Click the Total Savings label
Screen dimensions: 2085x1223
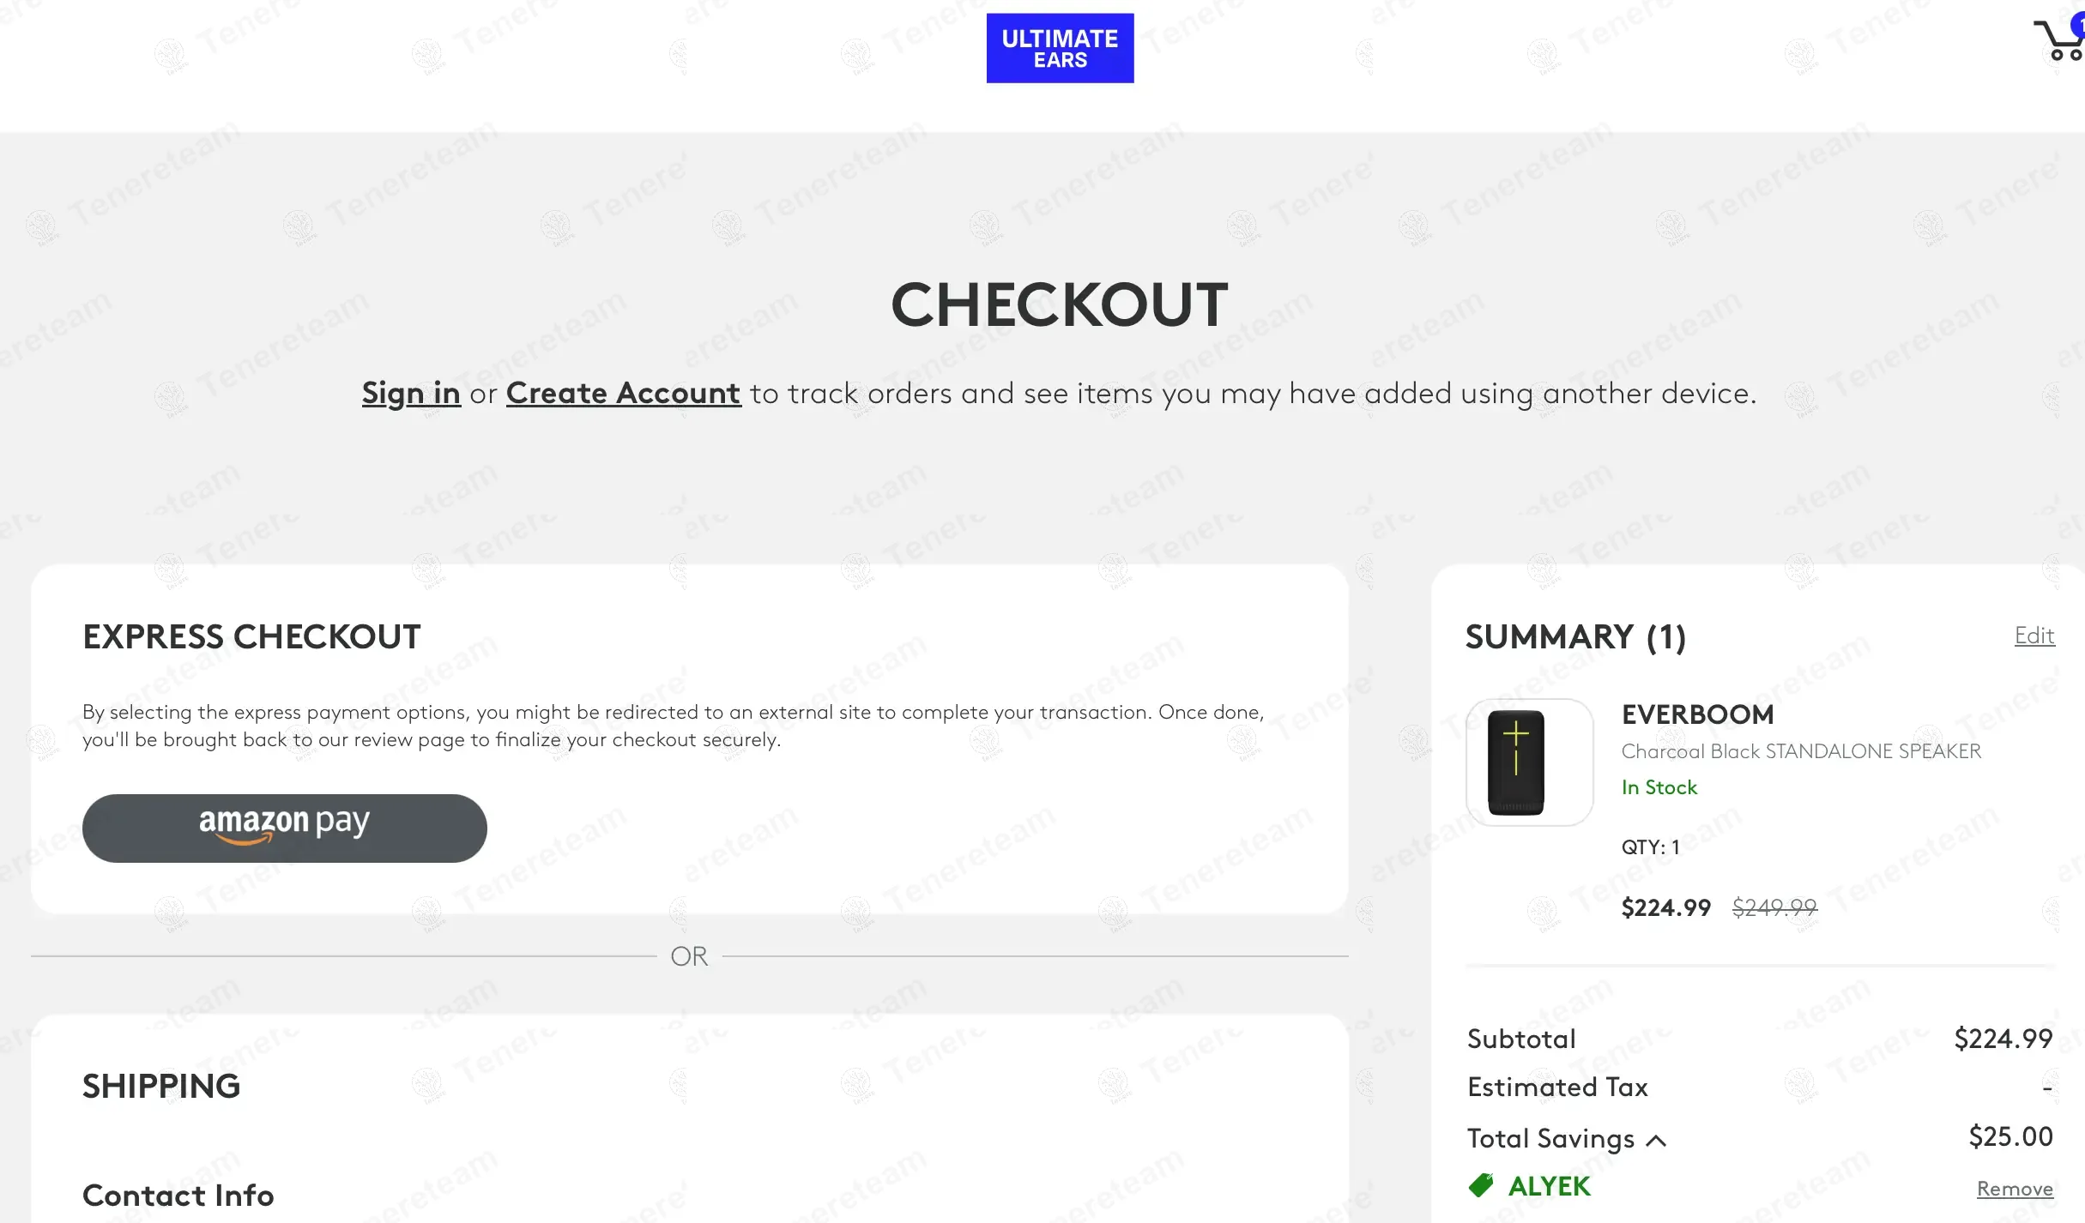pyautogui.click(x=1550, y=1138)
